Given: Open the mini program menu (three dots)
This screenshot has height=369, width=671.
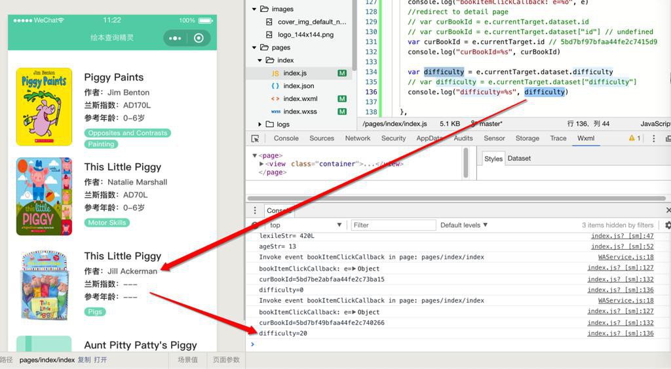Looking at the screenshot, I should tap(175, 38).
